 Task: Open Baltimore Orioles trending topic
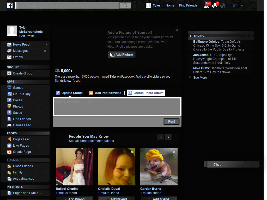click(206, 42)
